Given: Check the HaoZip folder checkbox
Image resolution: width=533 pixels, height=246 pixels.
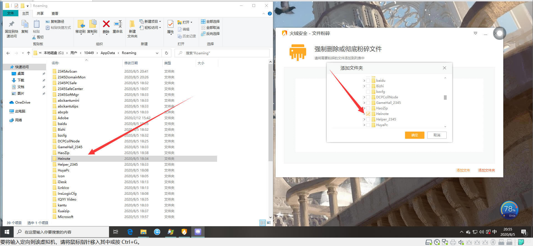Looking at the screenshot, I should (x=368, y=108).
